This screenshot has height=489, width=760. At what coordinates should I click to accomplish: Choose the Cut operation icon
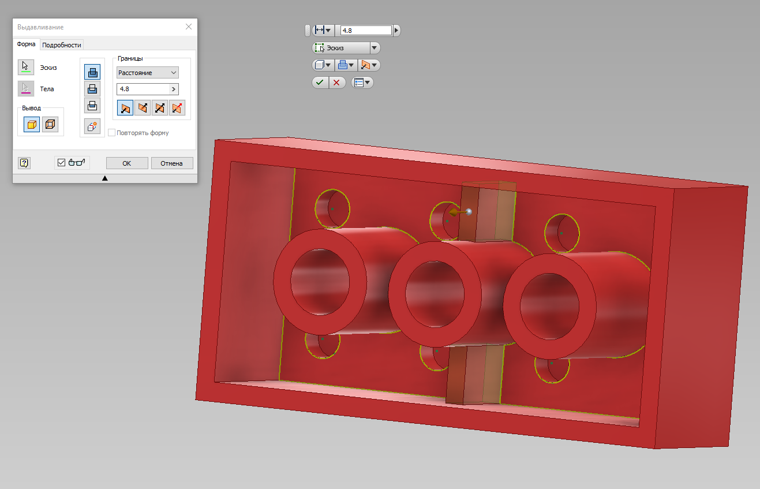tap(92, 88)
